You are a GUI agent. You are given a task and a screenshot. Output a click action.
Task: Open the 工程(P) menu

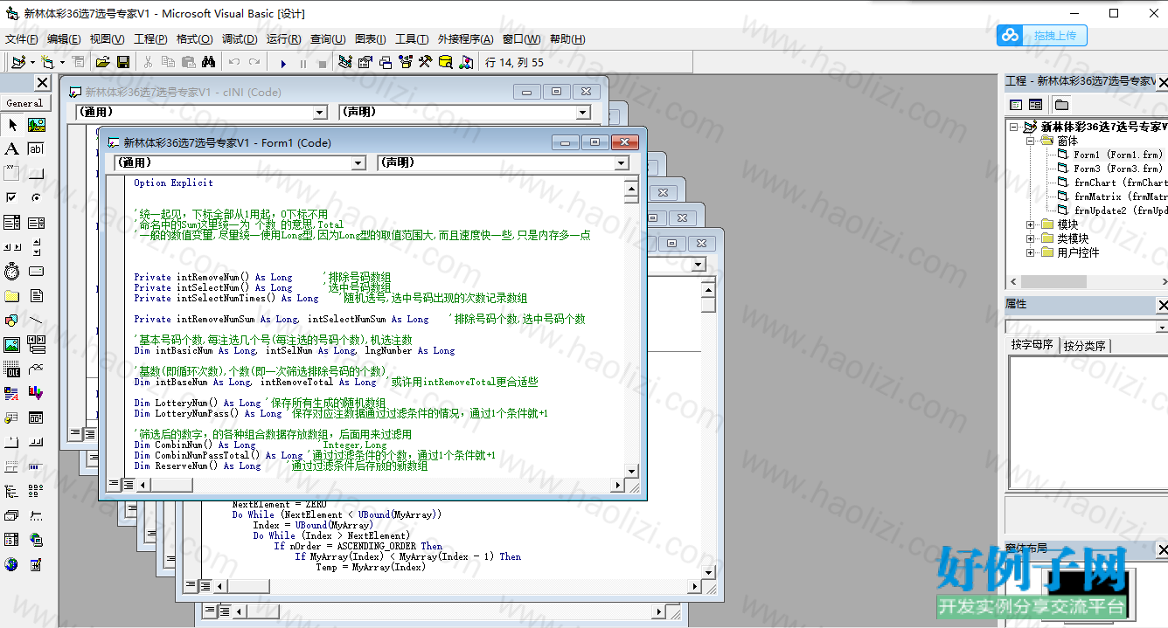click(150, 39)
